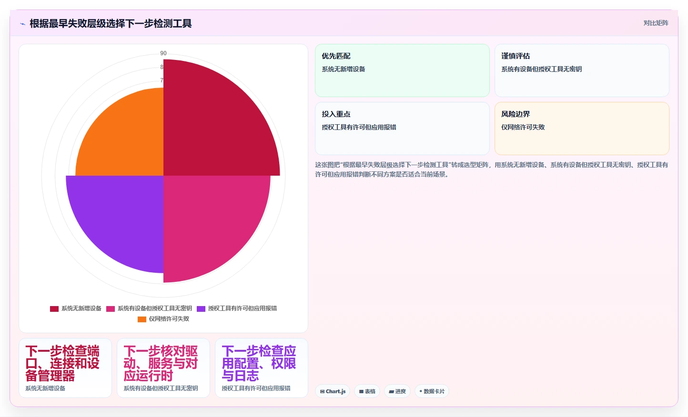Click 授权工具有许可但应用报错 text in 投入重点 card
688x417 pixels.
click(x=359, y=127)
